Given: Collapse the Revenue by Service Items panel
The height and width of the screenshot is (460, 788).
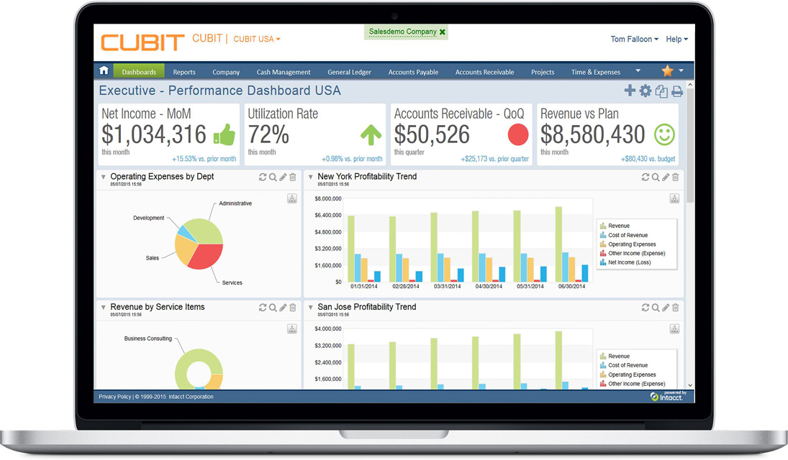Looking at the screenshot, I should click(103, 308).
